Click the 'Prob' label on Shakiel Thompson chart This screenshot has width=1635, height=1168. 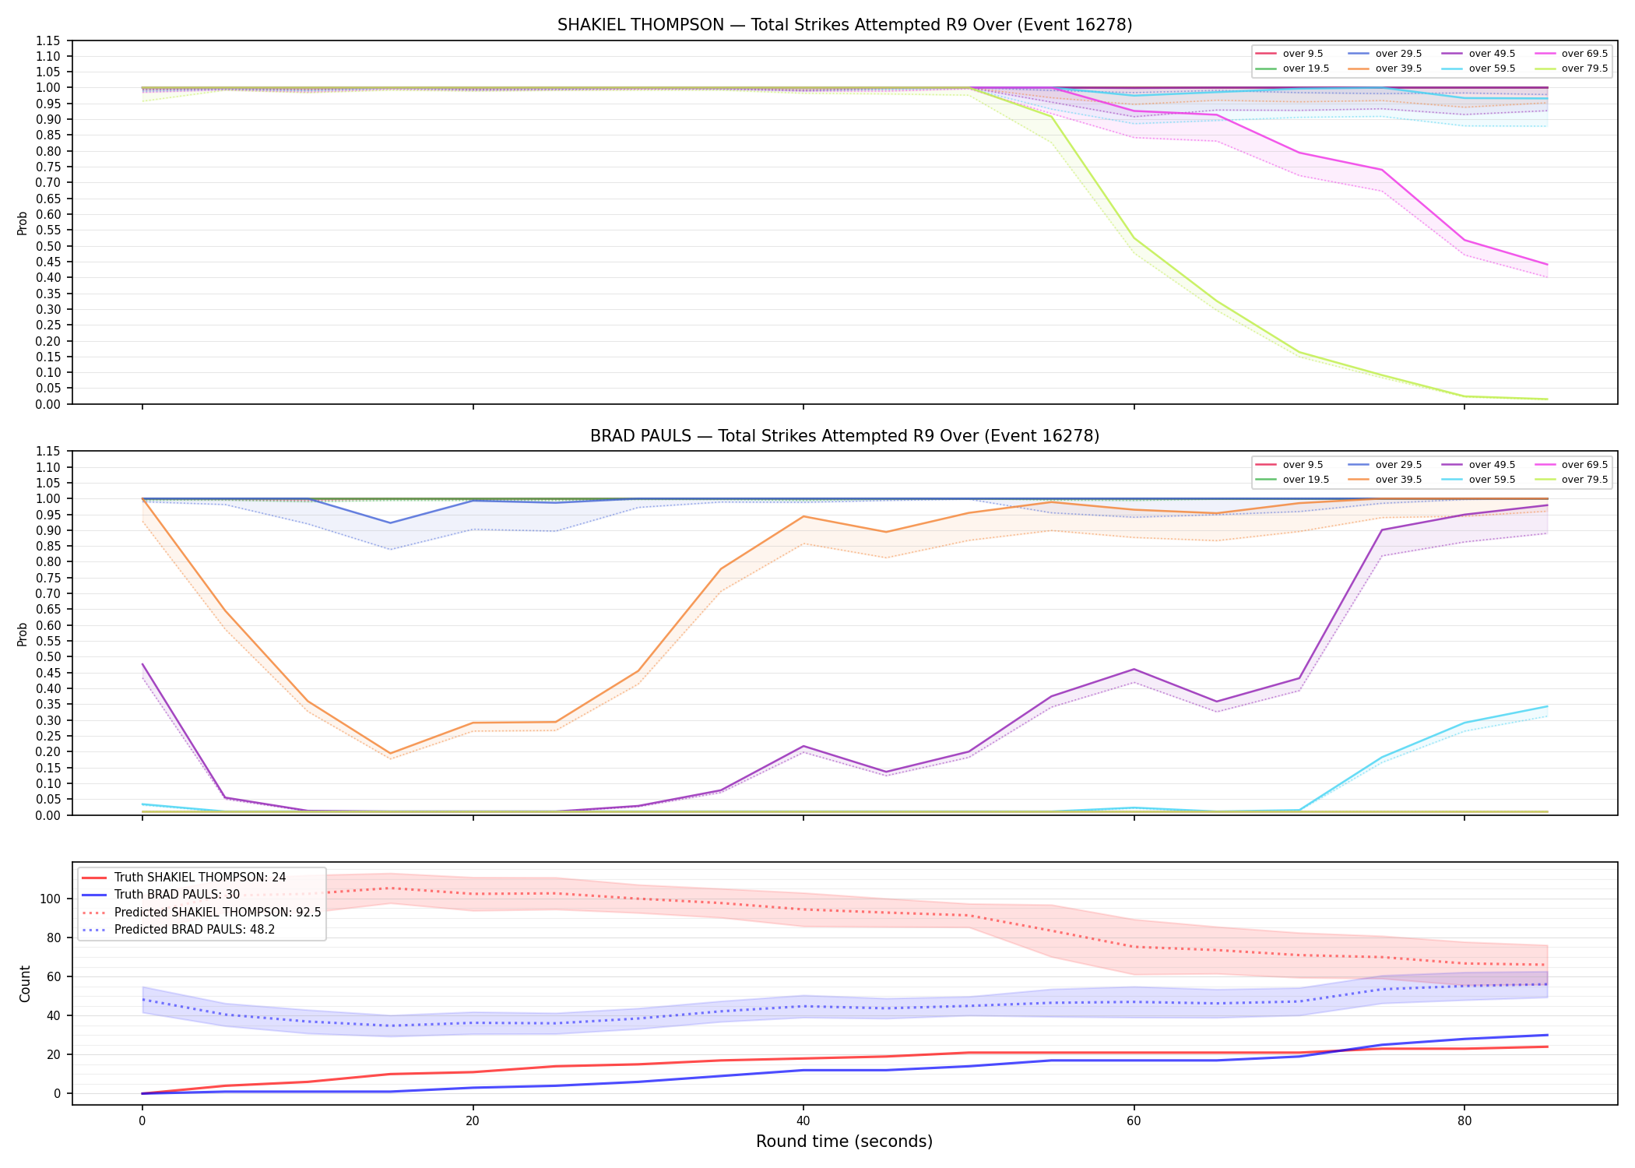click(23, 223)
